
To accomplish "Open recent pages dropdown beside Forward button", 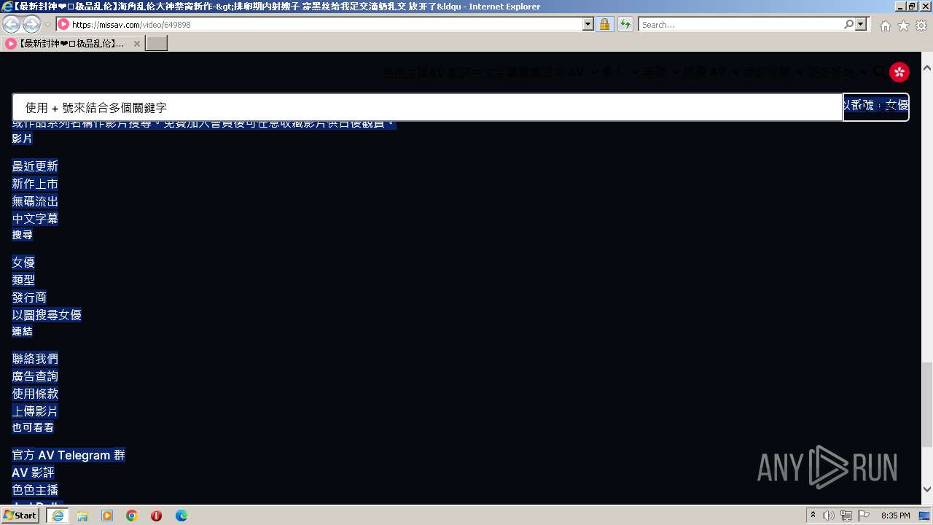I will point(47,25).
